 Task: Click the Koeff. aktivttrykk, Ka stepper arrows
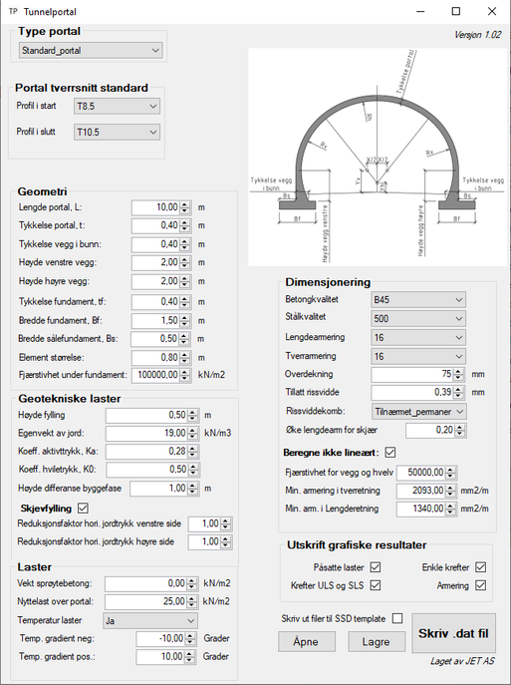[x=192, y=452]
